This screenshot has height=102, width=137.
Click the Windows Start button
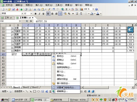pyautogui.click(x=5, y=100)
